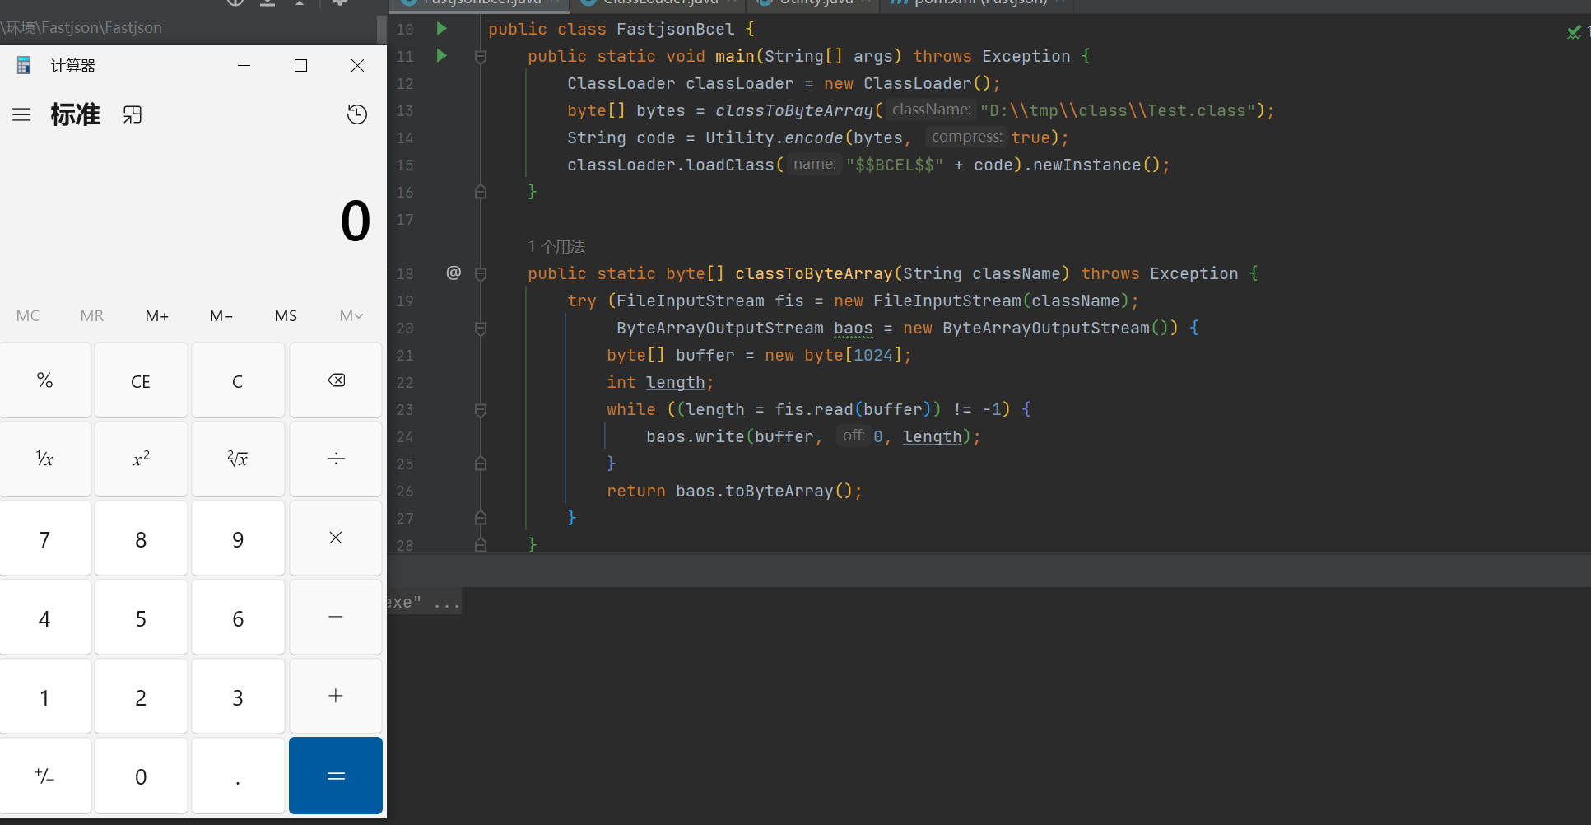Click the divide operator key

point(336,459)
